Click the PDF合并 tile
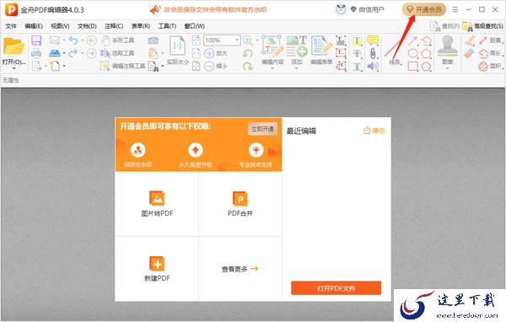Viewport: 506px width, 322px height. tap(240, 204)
